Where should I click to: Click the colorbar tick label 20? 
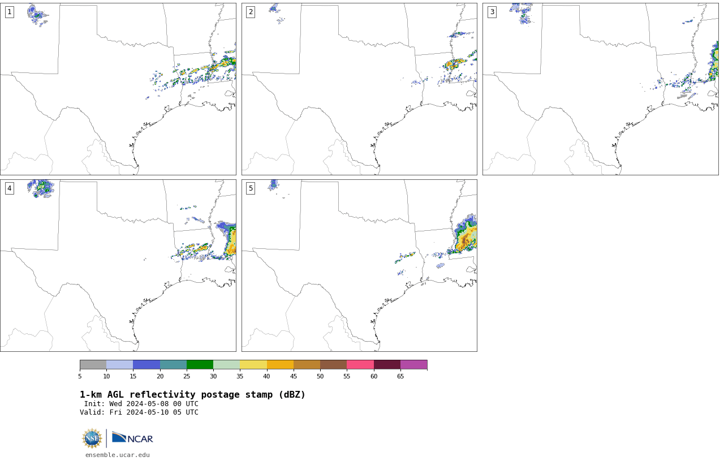(x=160, y=376)
